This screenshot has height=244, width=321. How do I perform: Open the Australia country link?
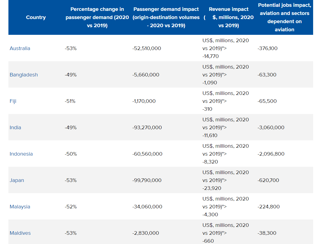20,48
